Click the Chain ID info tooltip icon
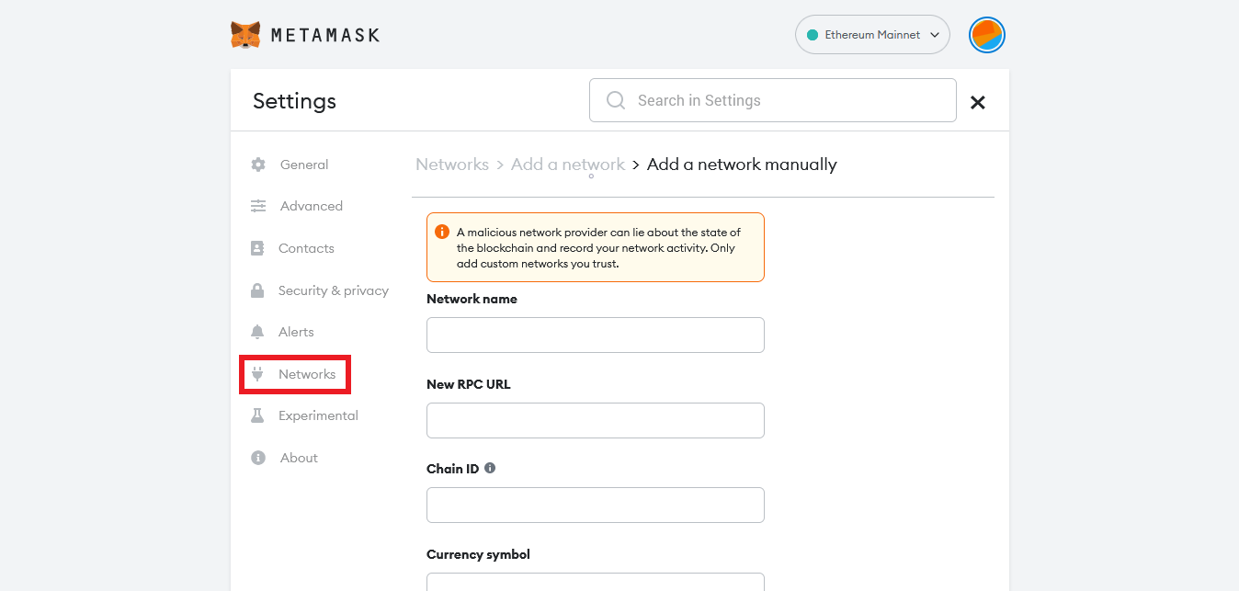1239x591 pixels. (490, 468)
